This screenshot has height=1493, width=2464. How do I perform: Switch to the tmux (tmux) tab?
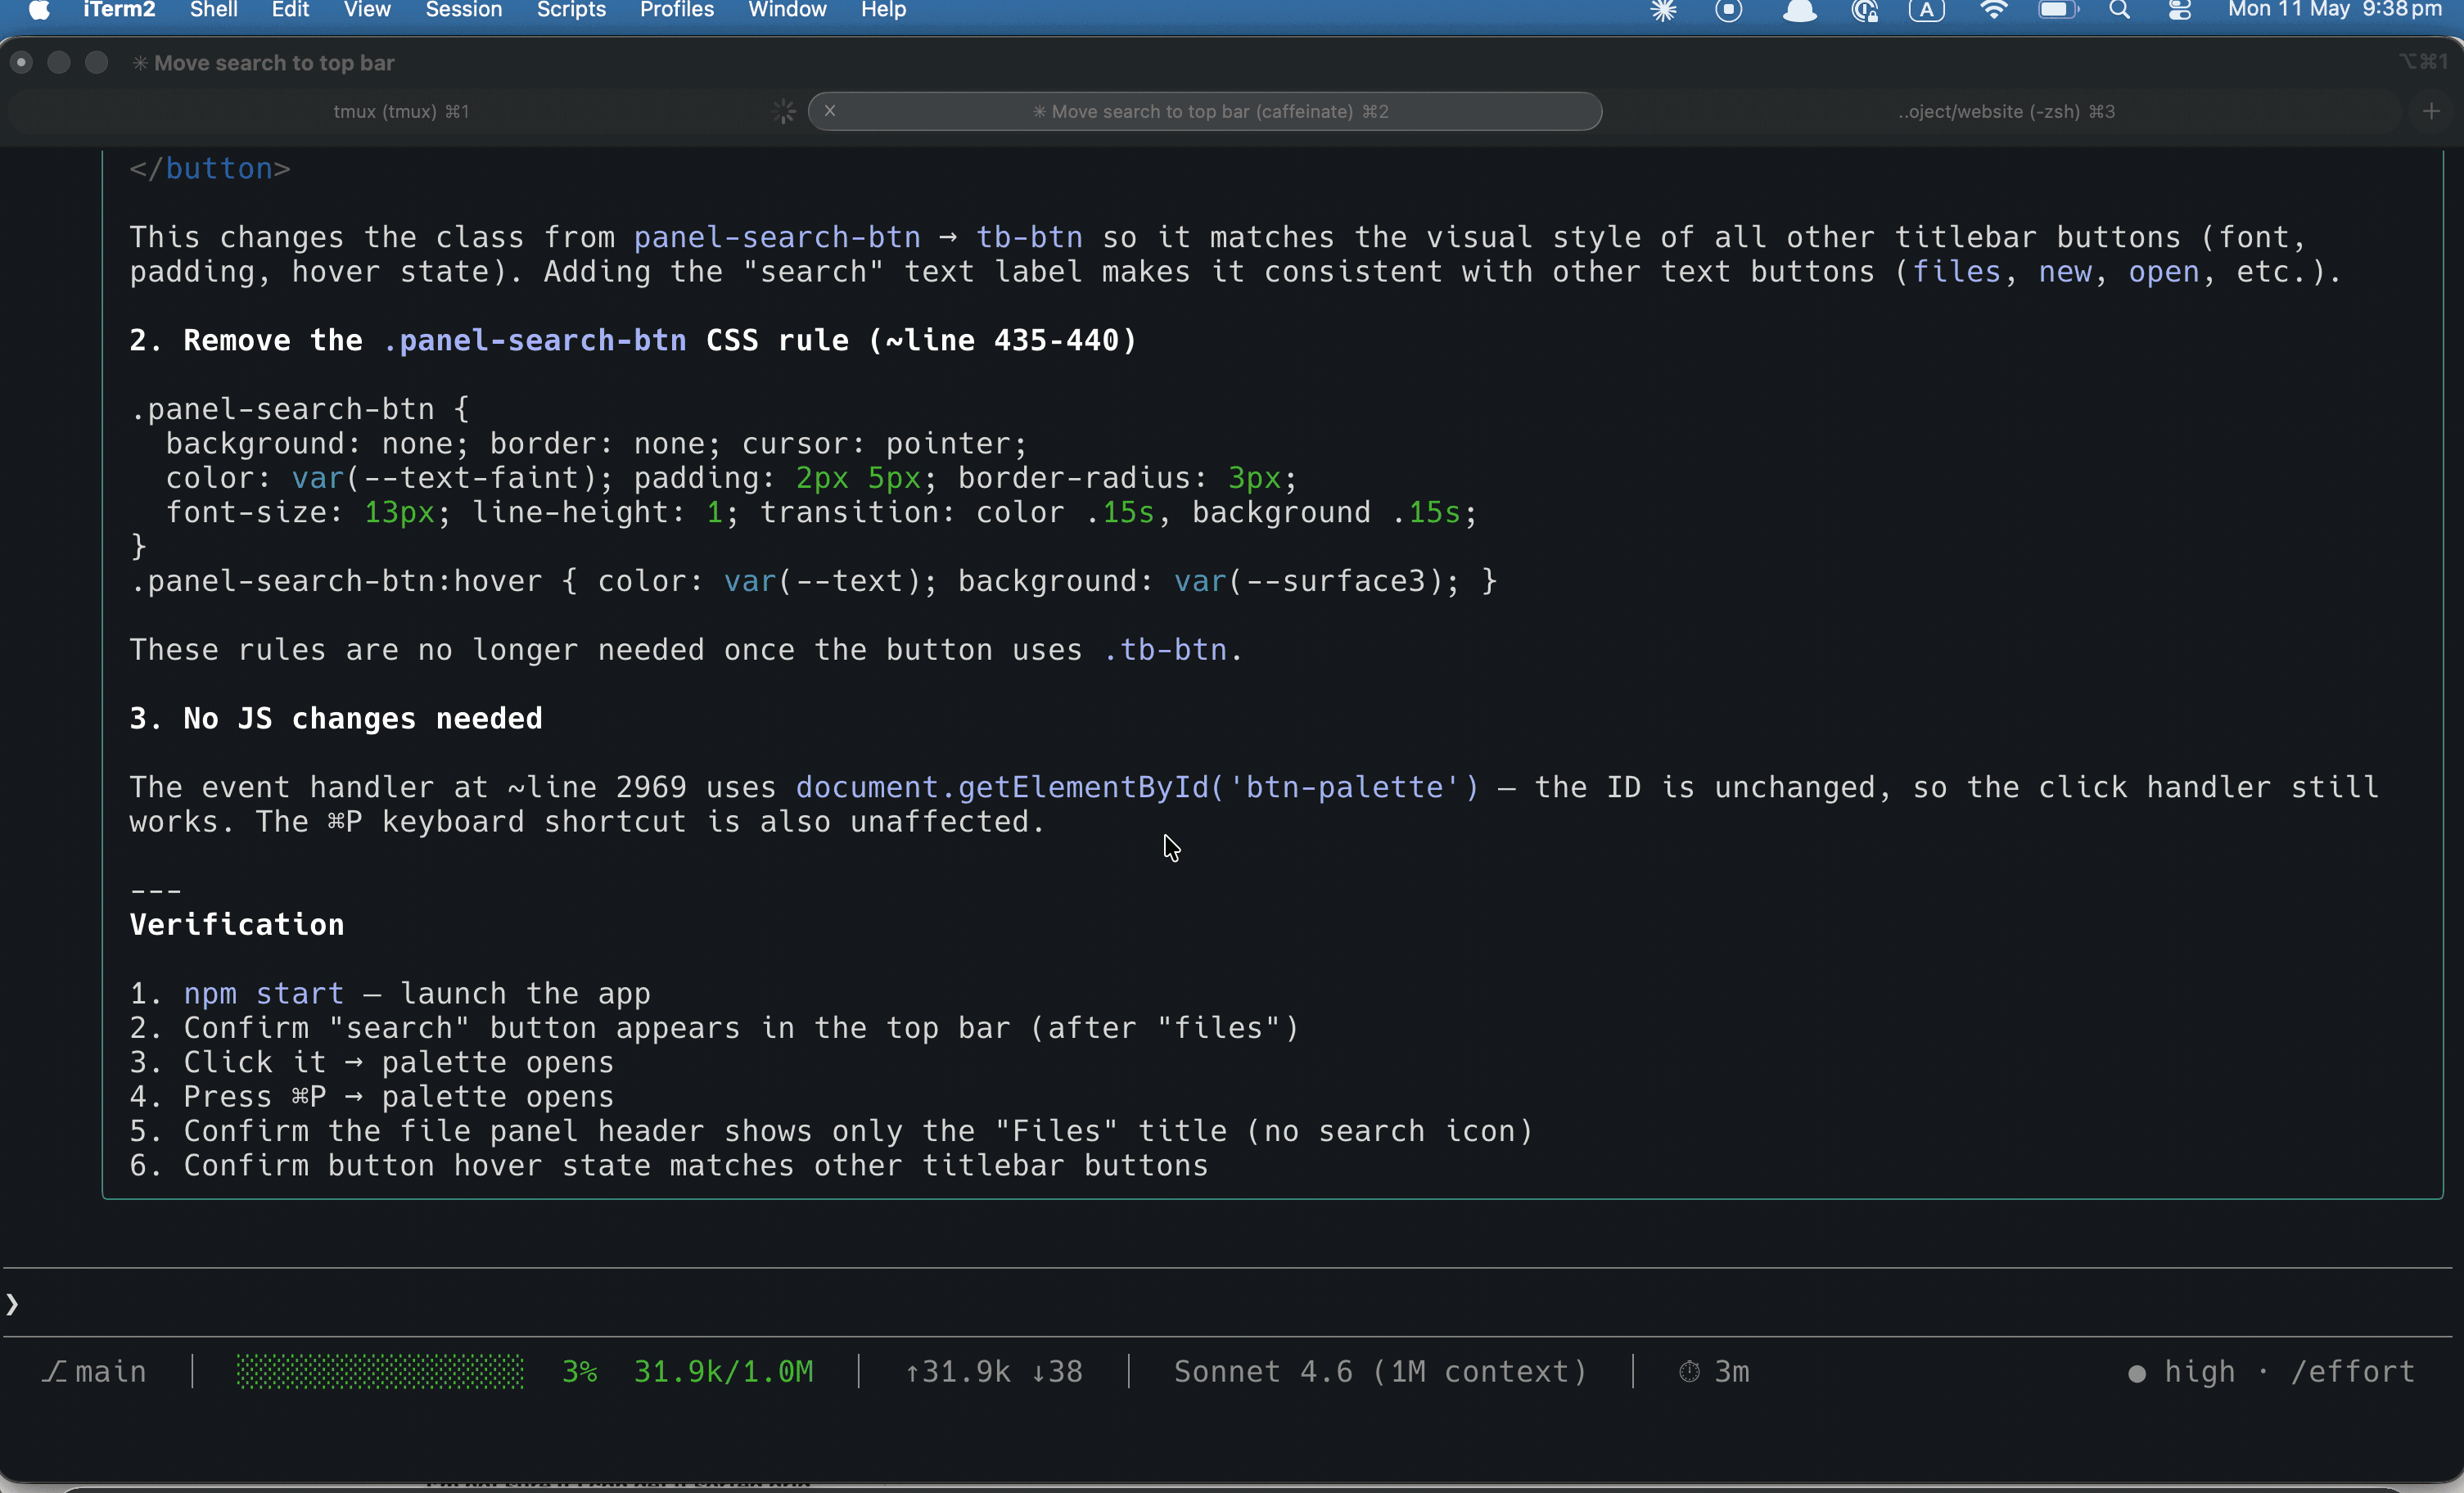tap(401, 111)
